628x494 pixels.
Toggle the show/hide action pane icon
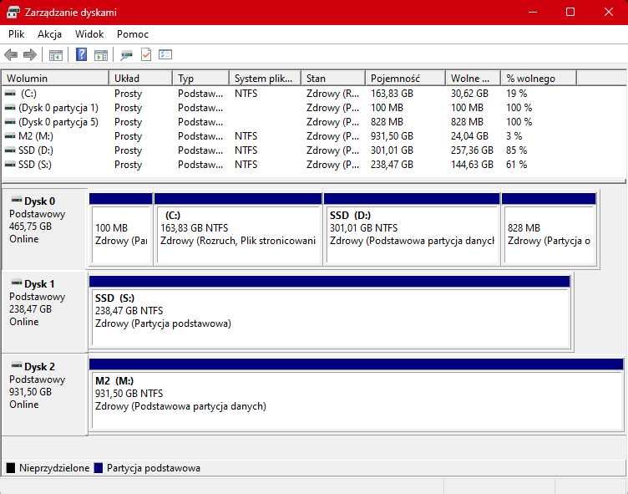click(x=101, y=55)
